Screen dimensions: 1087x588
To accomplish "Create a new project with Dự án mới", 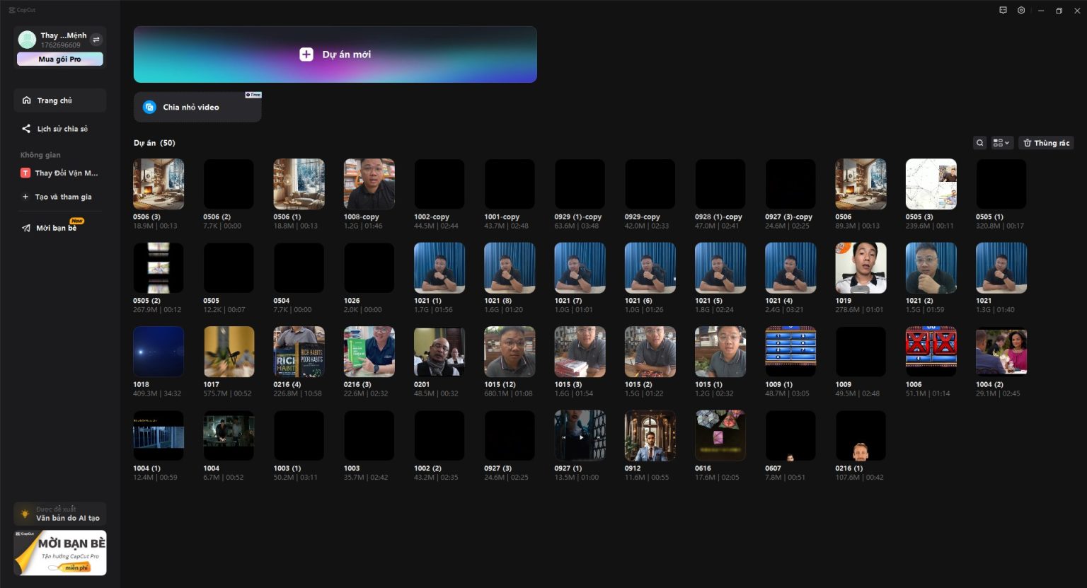I will (335, 54).
